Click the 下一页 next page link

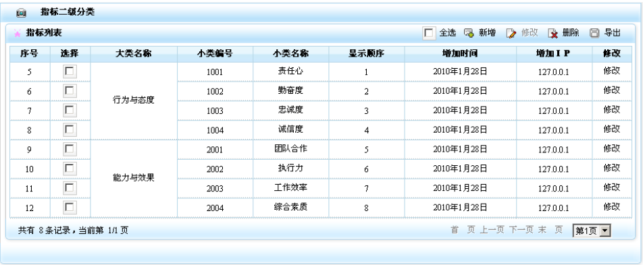pyautogui.click(x=521, y=230)
